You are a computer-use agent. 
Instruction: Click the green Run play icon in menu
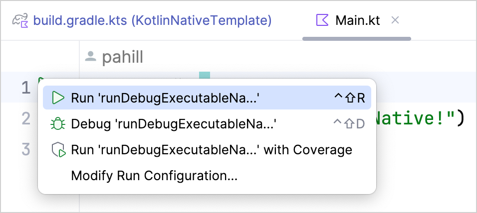point(58,98)
